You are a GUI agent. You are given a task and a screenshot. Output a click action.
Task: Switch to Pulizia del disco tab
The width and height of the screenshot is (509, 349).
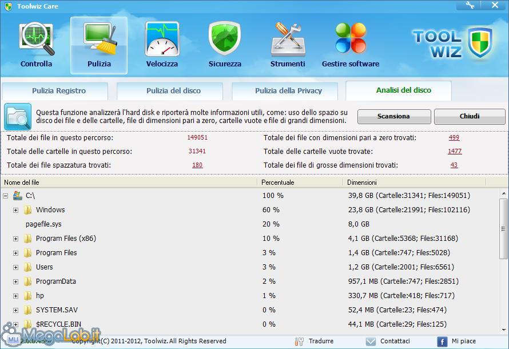tap(170, 91)
